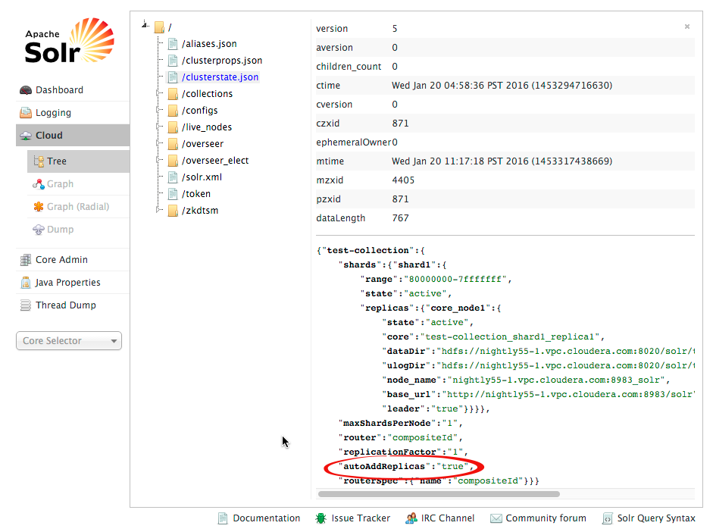
Task: Select the Cloud menu item
Action: (x=49, y=136)
